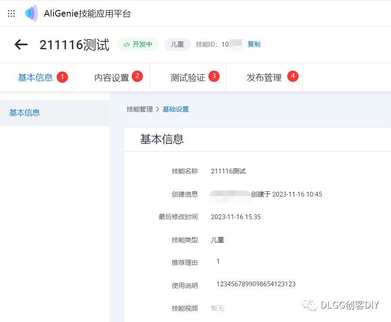Click the 开发中 status badge
Image resolution: width=391 pixels, height=322 pixels.
coord(138,44)
